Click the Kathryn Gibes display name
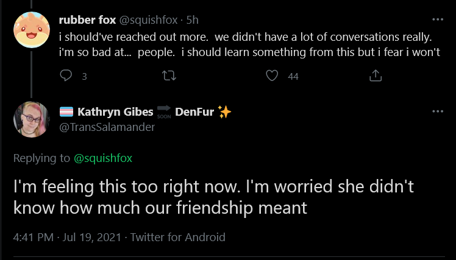The height and width of the screenshot is (260, 456). [x=115, y=112]
